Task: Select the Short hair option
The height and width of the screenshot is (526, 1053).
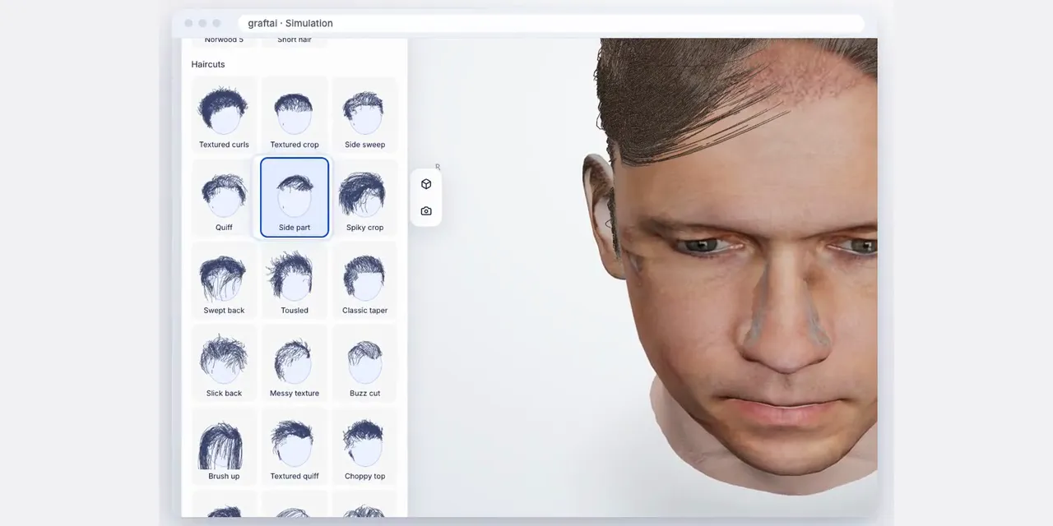Action: (x=295, y=40)
